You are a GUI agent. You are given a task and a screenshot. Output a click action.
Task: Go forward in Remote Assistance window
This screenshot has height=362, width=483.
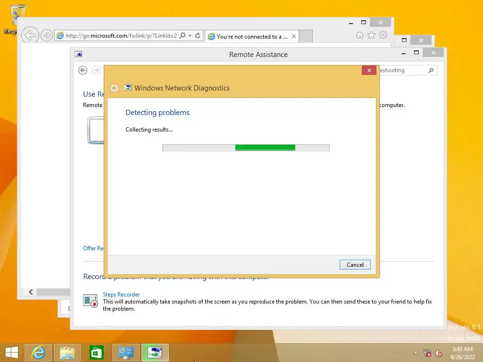96,71
